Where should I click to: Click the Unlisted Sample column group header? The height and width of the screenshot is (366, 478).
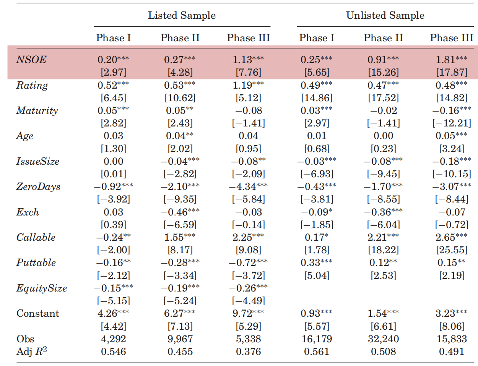coord(385,15)
